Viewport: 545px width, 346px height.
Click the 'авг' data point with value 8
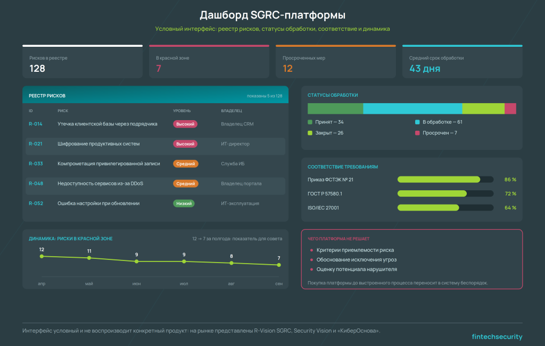pos(232,263)
